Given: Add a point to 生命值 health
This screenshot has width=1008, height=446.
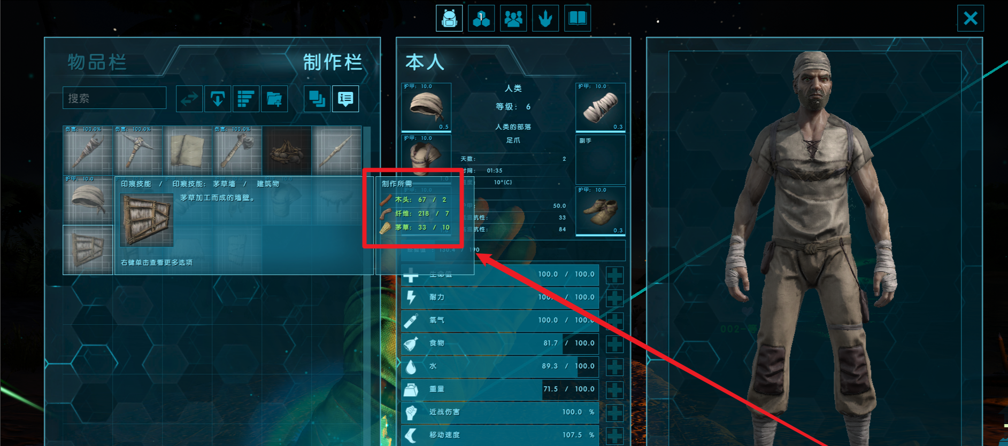Looking at the screenshot, I should [x=614, y=275].
